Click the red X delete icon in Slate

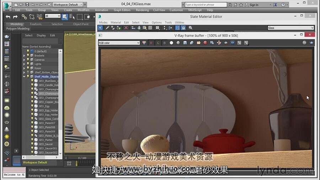126,28
